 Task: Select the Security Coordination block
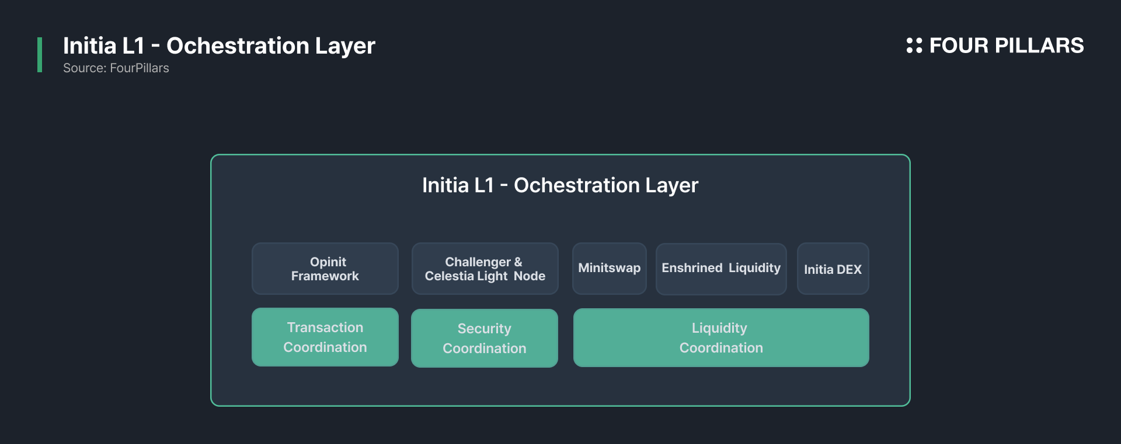[485, 338]
